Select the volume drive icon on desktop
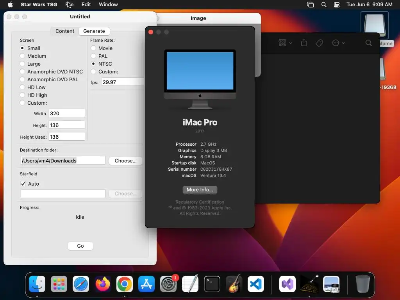 tap(374, 25)
